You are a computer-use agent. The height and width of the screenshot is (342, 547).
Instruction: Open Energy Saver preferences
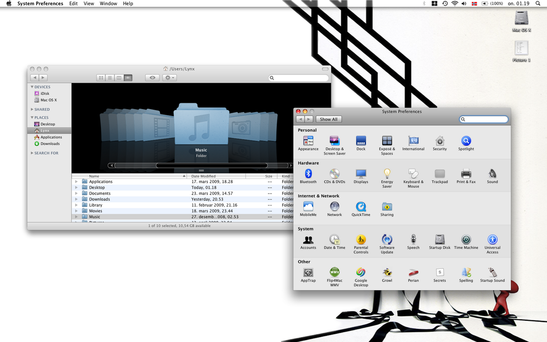click(x=387, y=178)
